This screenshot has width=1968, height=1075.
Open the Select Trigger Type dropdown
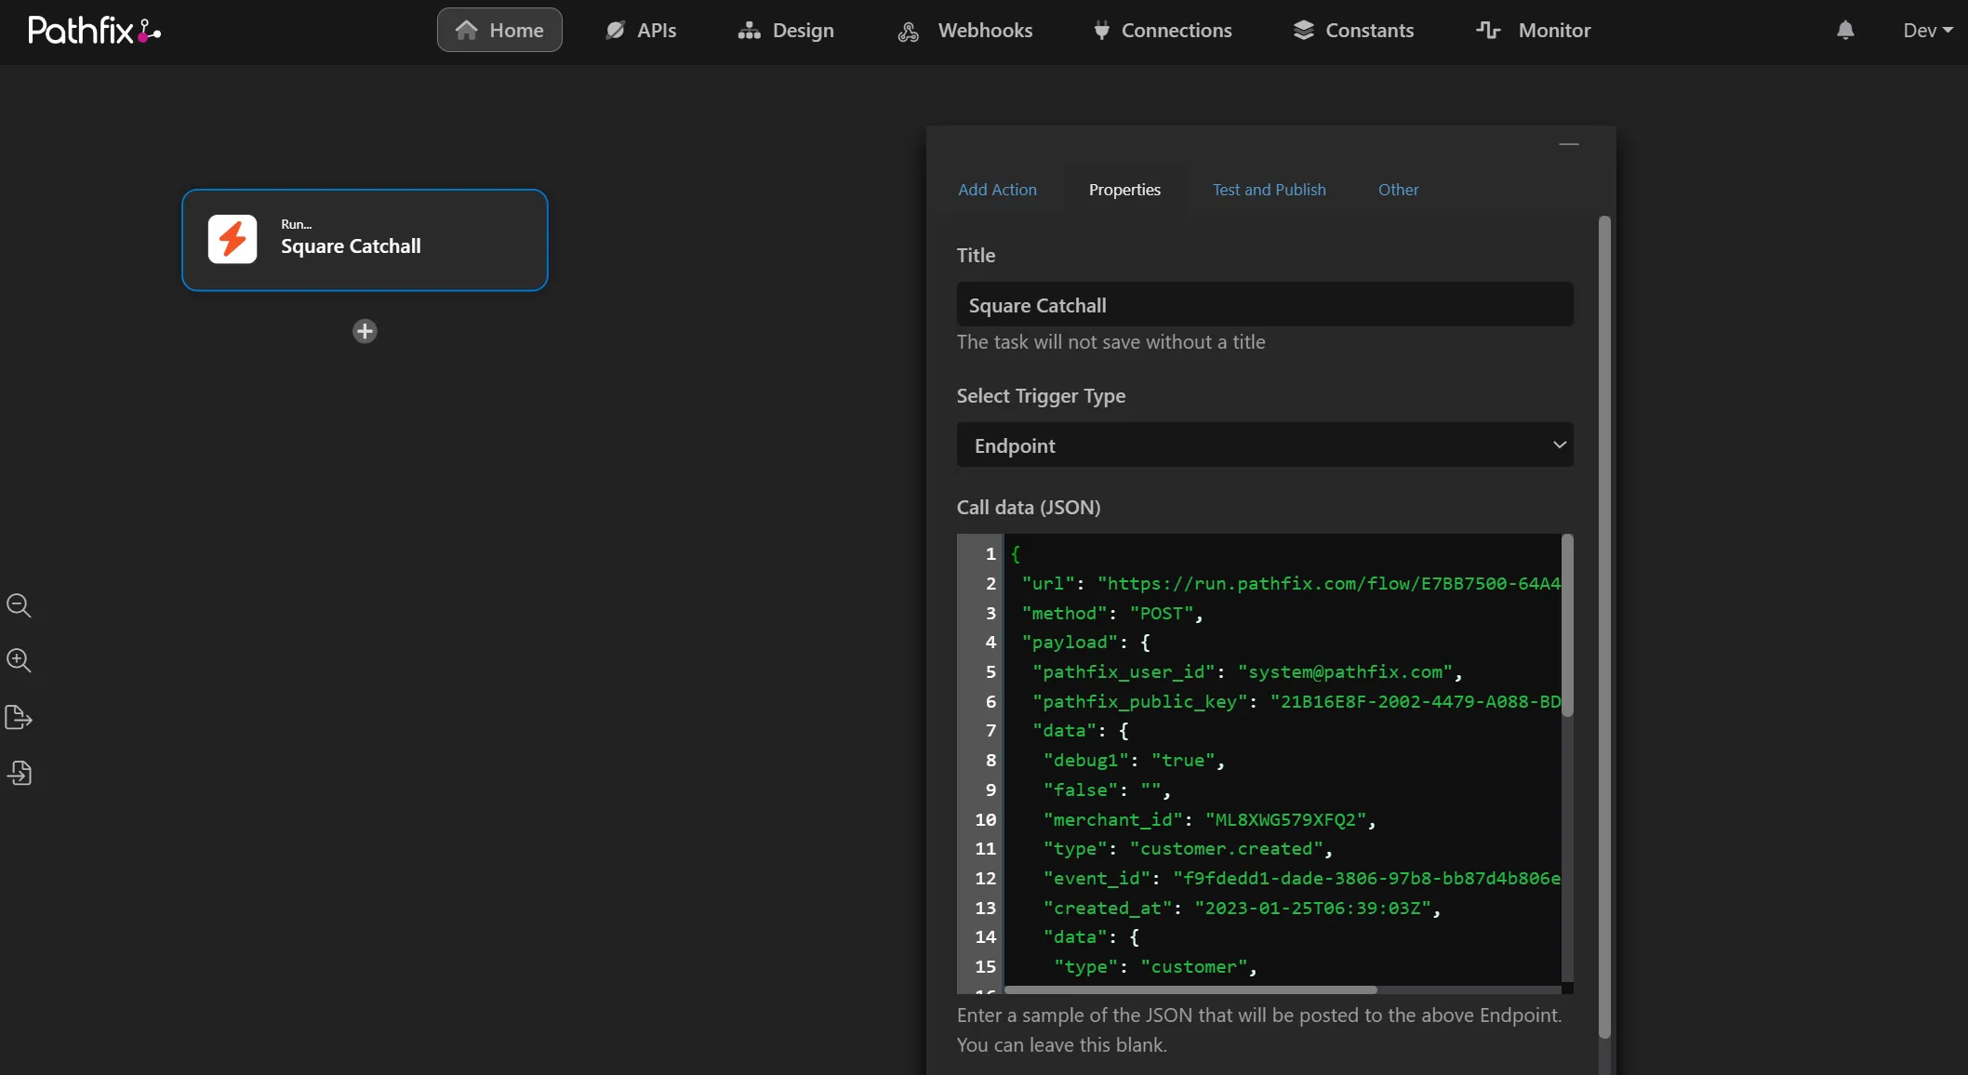pos(1265,445)
